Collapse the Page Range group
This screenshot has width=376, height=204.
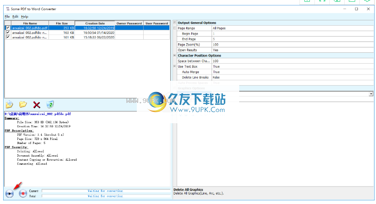175,28
